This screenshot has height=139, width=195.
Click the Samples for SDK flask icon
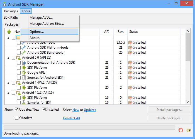click(24, 102)
